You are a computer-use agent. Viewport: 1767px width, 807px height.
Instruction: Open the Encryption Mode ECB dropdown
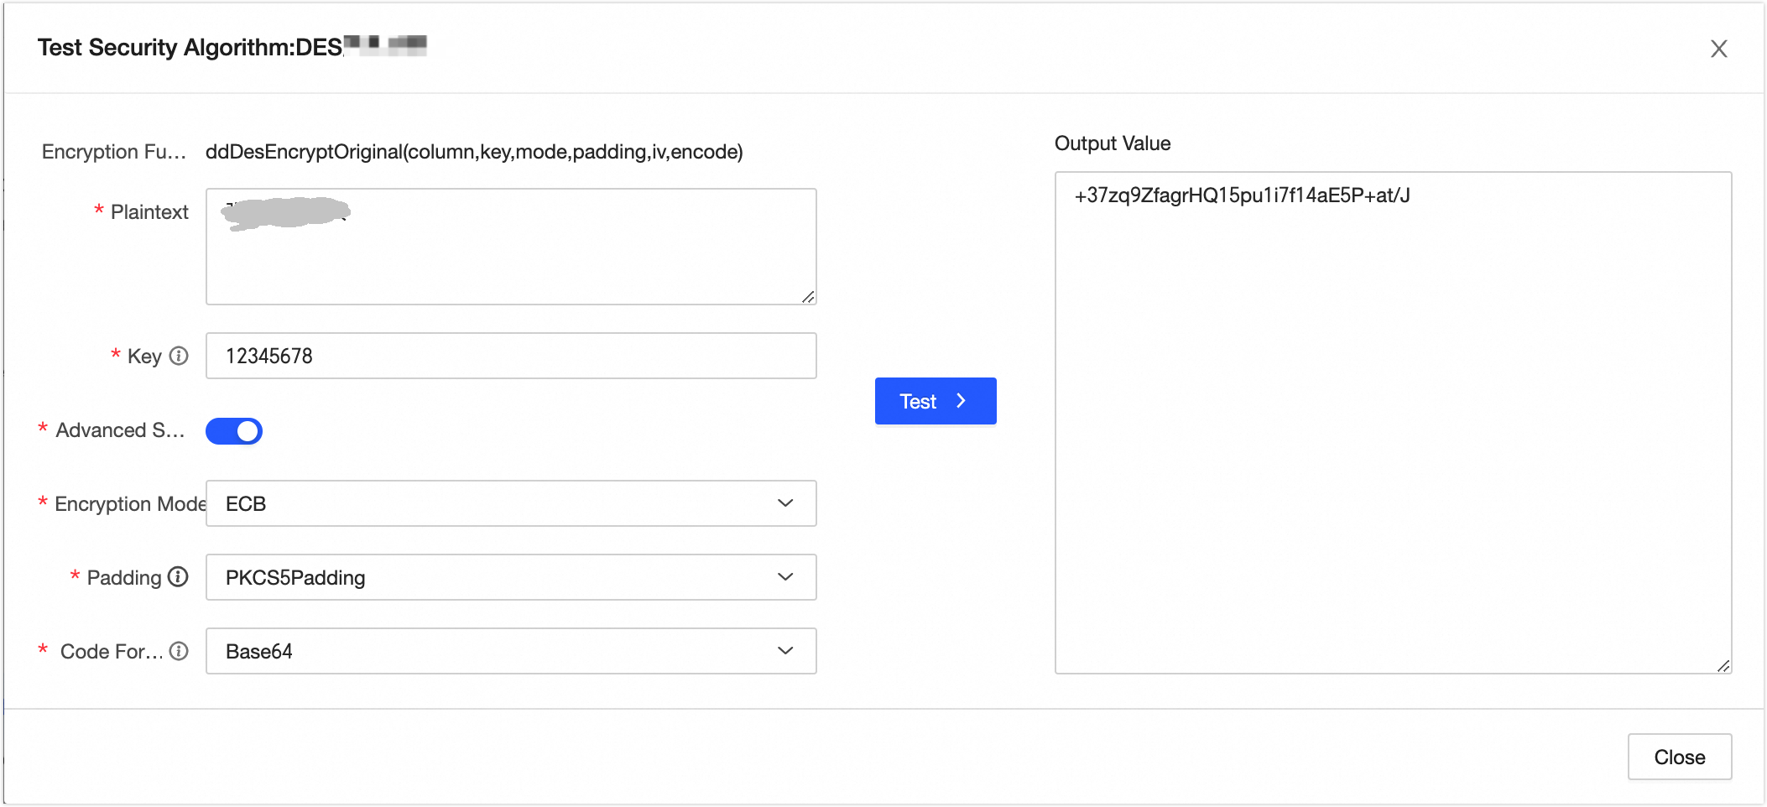click(510, 503)
